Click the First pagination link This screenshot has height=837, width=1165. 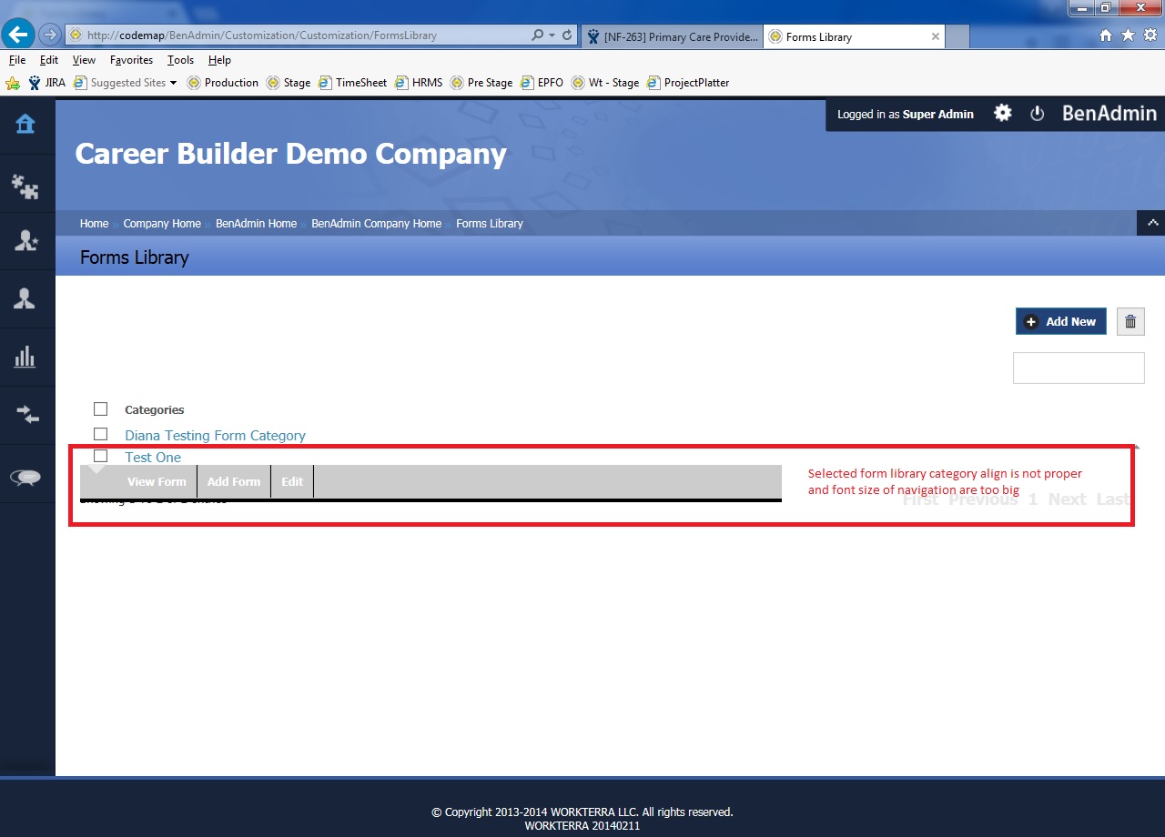pos(920,499)
